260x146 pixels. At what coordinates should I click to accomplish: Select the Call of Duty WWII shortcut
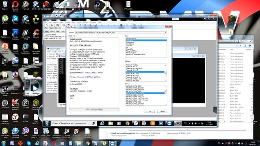[x=26, y=34]
